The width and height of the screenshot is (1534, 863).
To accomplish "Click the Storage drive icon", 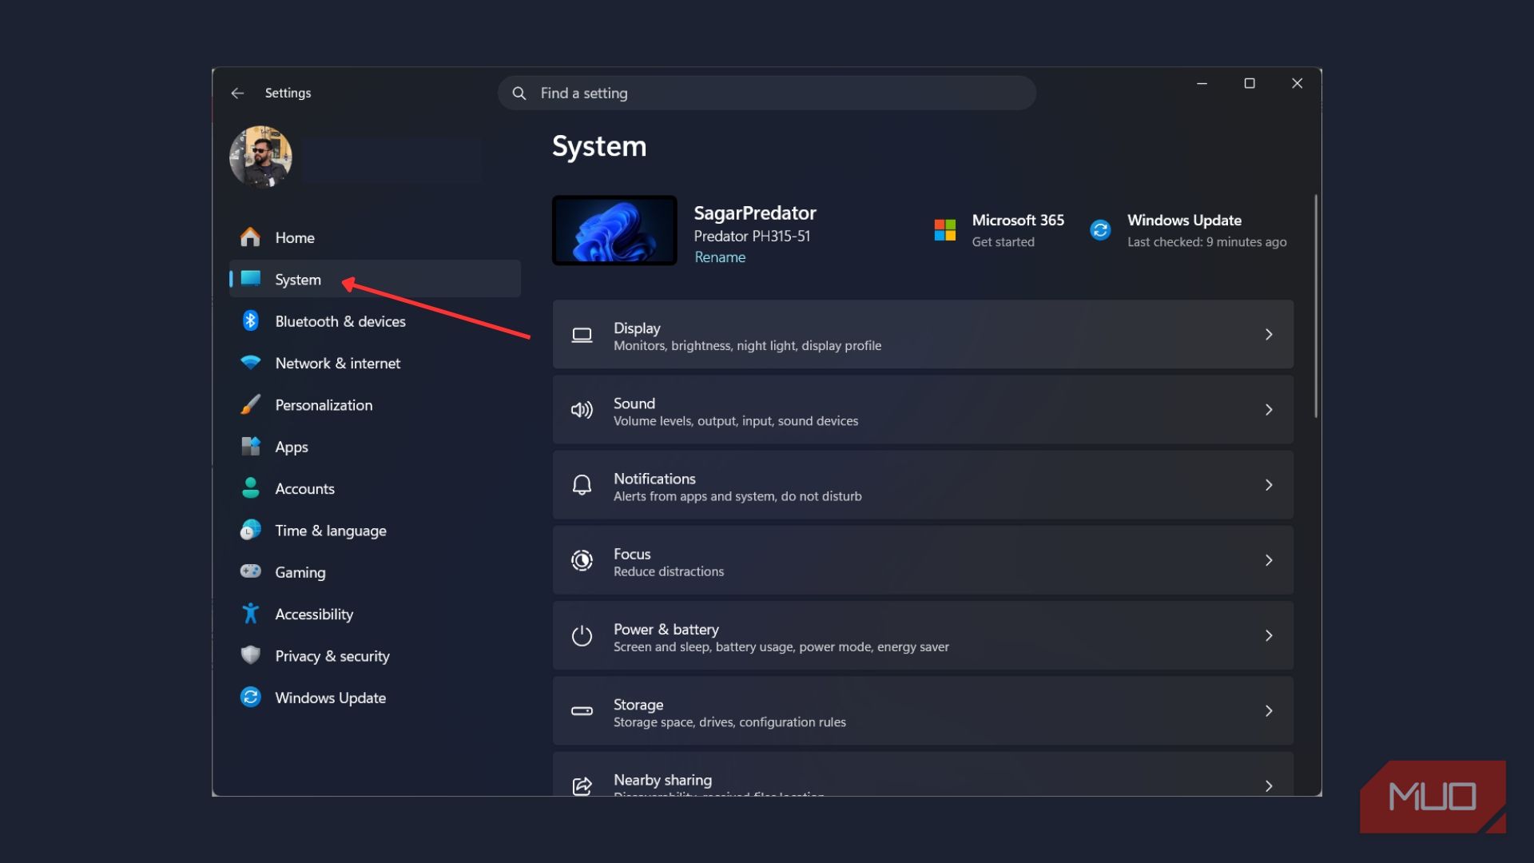I will [x=582, y=710].
